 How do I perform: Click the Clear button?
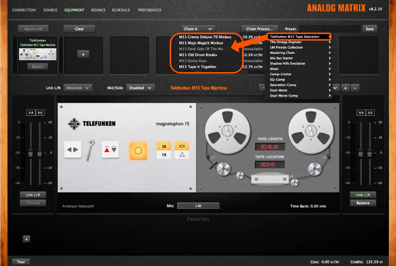pos(79,29)
